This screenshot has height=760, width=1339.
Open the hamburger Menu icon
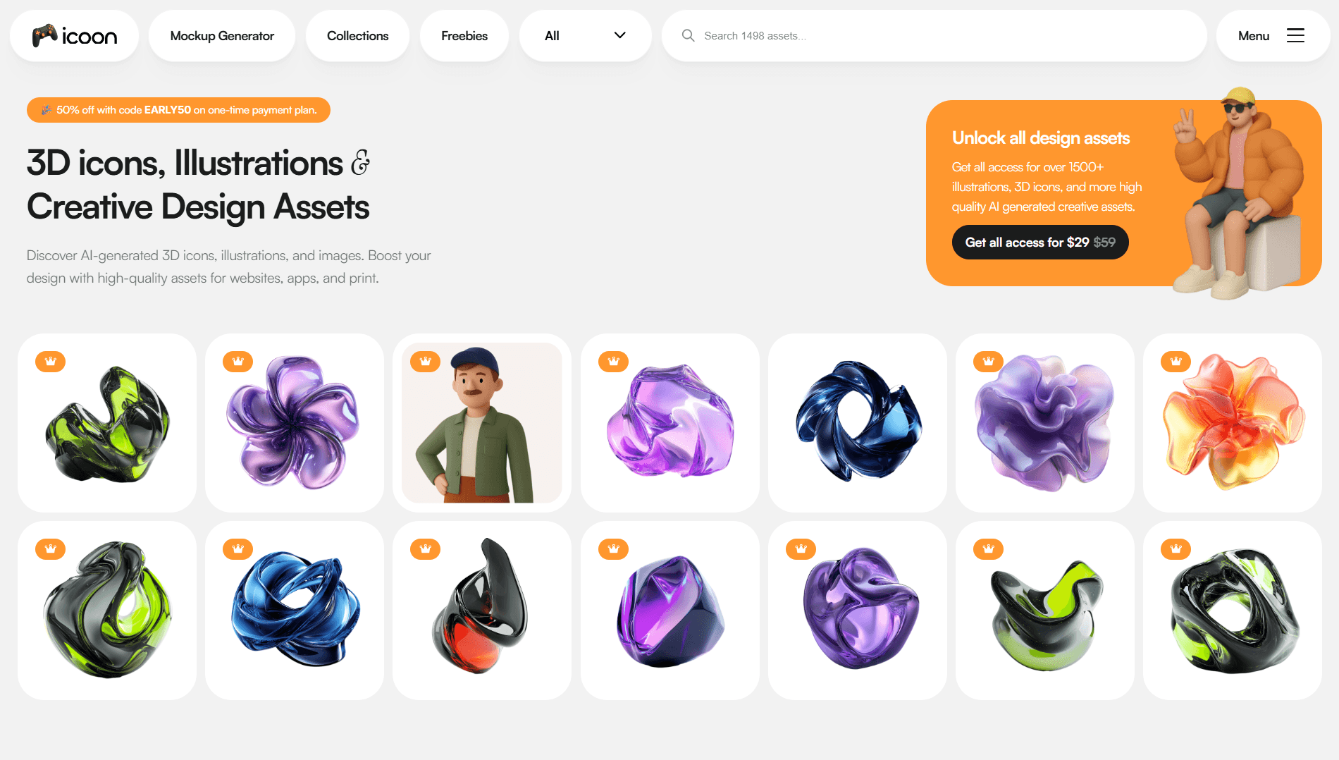[1295, 35]
